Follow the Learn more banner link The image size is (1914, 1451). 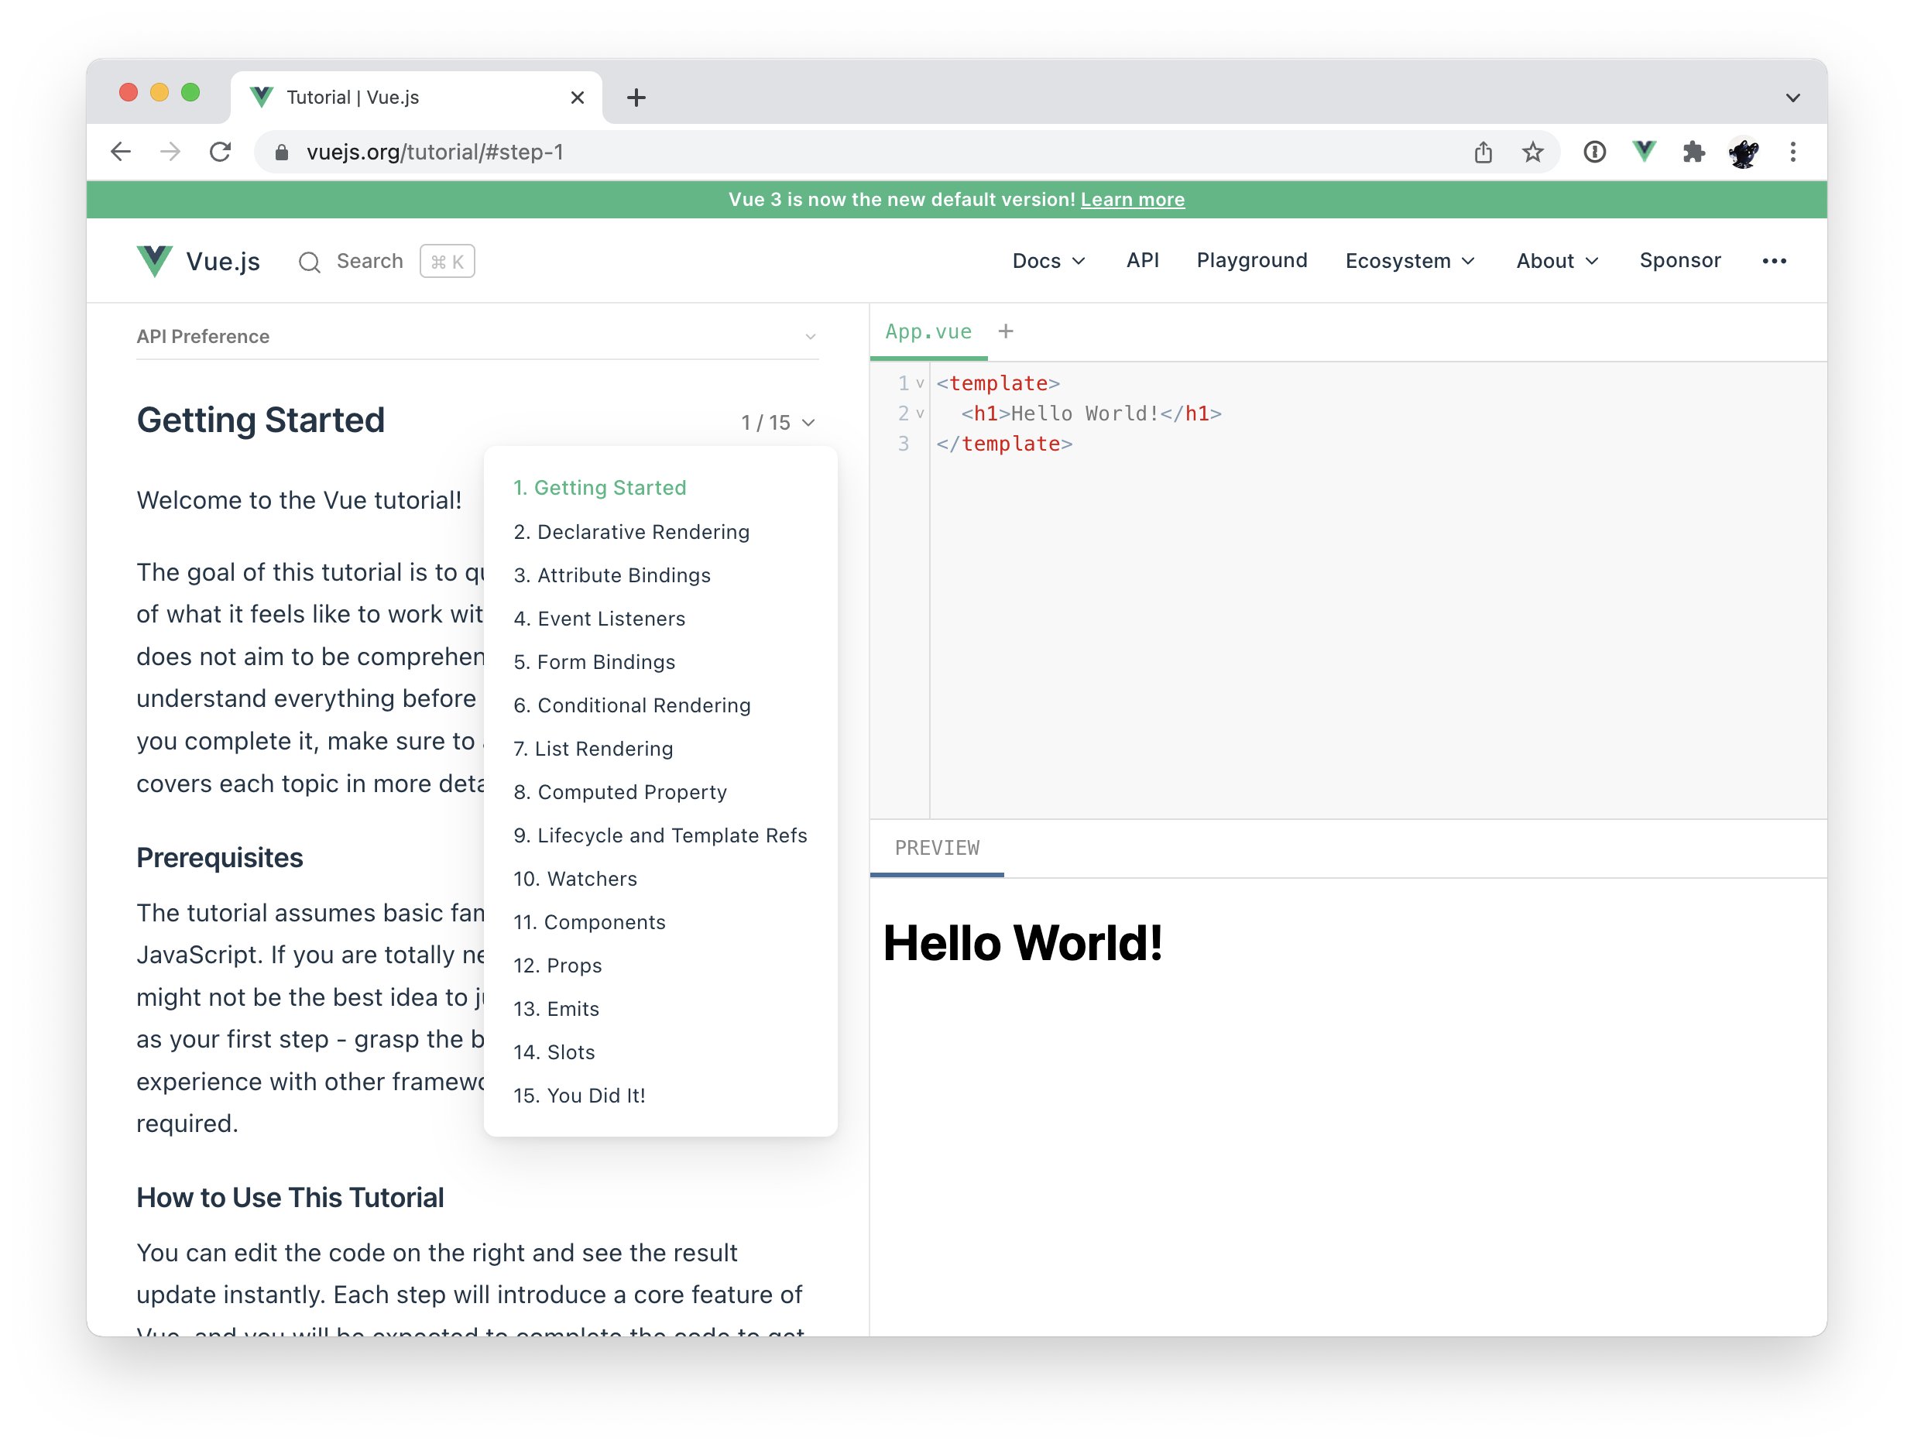(x=1132, y=200)
